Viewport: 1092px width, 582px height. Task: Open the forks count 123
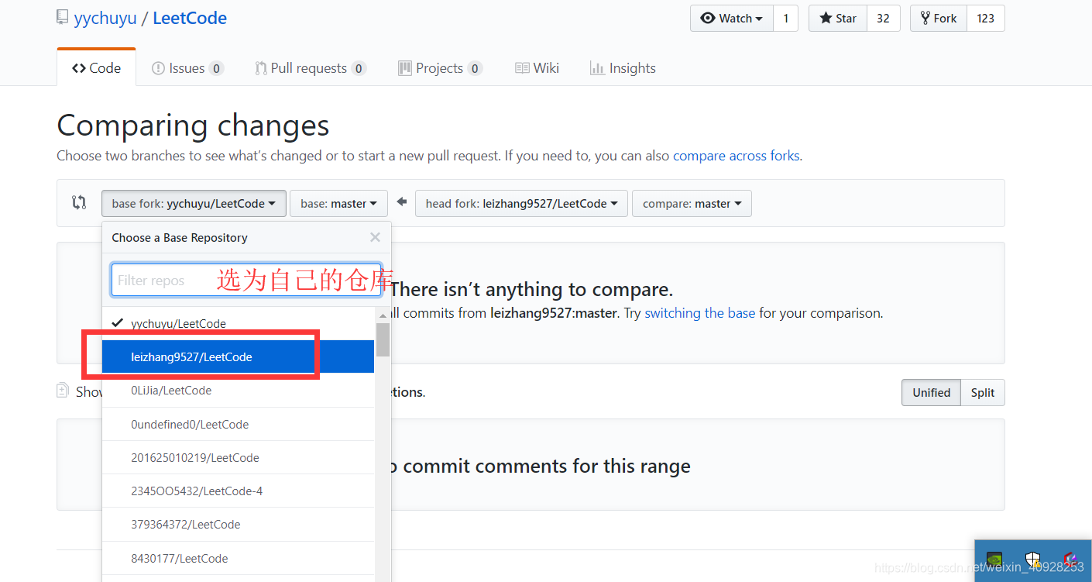(985, 19)
